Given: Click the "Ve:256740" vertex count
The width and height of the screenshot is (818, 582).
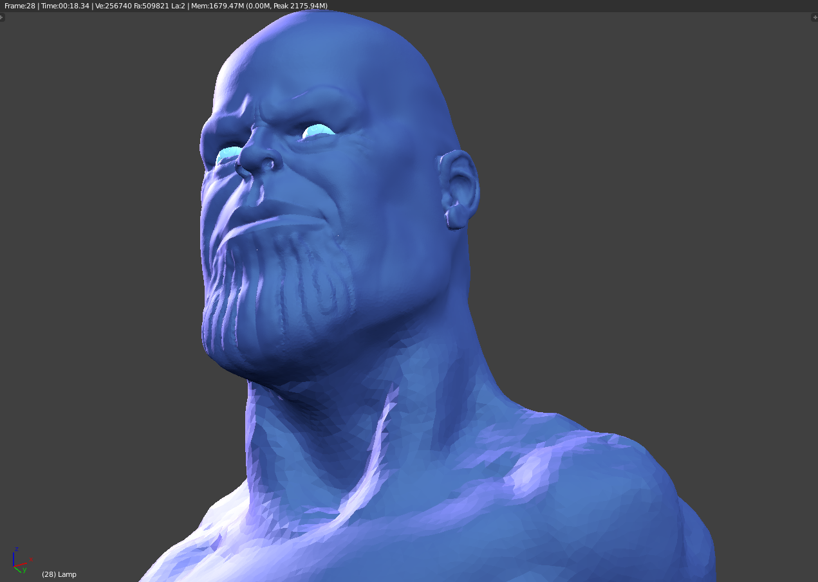Looking at the screenshot, I should pyautogui.click(x=113, y=6).
